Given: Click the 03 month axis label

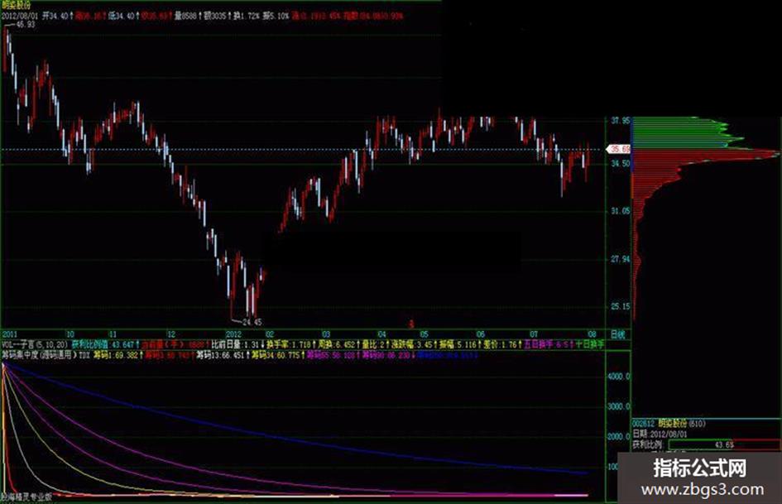Looking at the screenshot, I should [326, 334].
